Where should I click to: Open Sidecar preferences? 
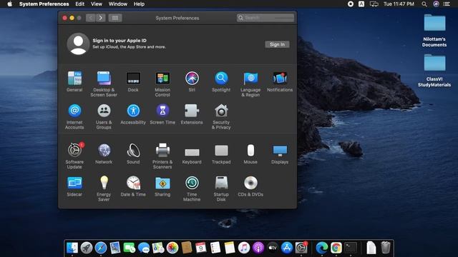click(74, 186)
